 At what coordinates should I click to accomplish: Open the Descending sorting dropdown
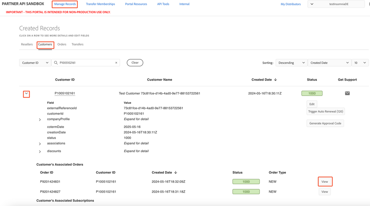point(291,63)
